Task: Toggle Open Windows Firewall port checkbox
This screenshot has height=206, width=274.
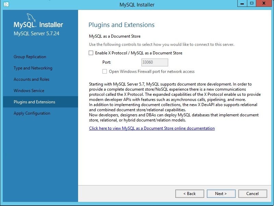Action: coord(104,72)
